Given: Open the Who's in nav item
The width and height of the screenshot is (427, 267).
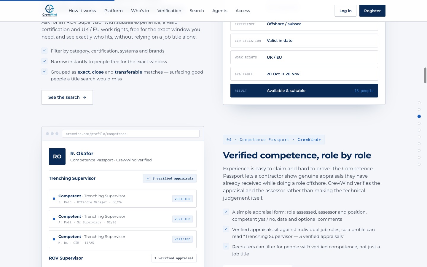Looking at the screenshot, I should [140, 11].
